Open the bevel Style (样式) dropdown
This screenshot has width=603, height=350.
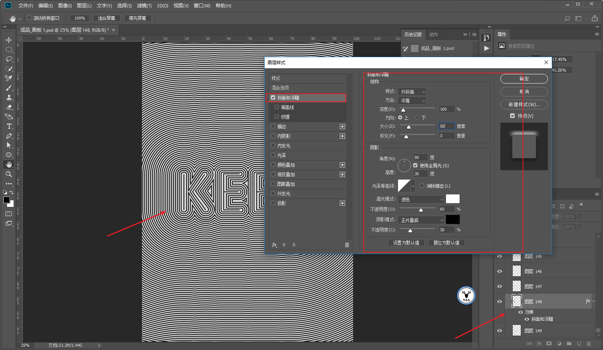(412, 92)
